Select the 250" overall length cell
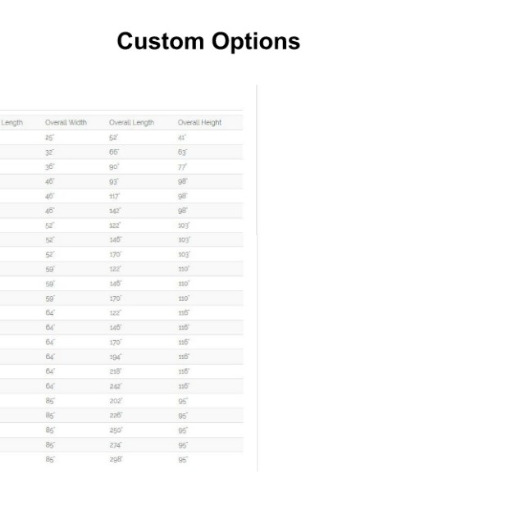The width and height of the screenshot is (525, 505). 116,430
